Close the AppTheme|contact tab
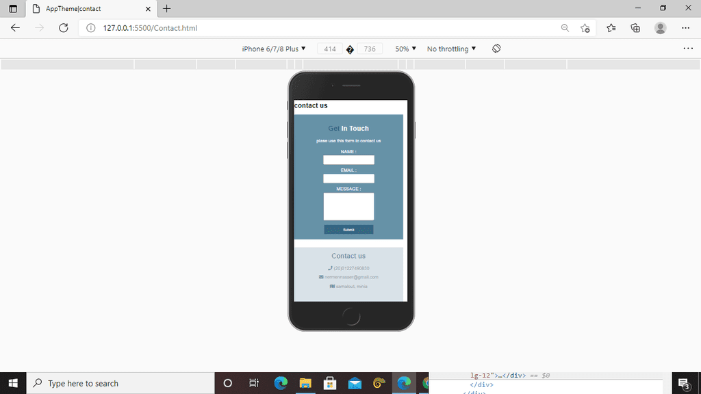The height and width of the screenshot is (394, 701). tap(148, 8)
